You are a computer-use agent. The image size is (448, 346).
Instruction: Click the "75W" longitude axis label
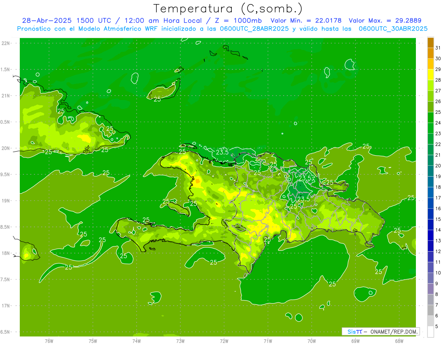click(x=93, y=341)
